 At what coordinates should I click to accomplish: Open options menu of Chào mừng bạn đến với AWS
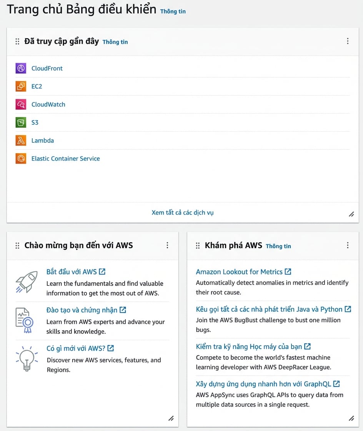[x=167, y=245]
